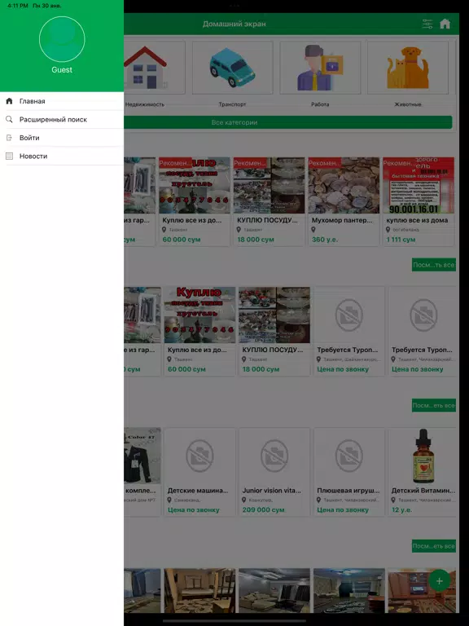Screen dimensions: 469x626
Task: Open the Junior vision vita... listing
Action: (274, 472)
